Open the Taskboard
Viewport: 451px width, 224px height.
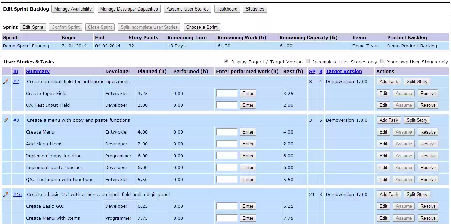227,9
